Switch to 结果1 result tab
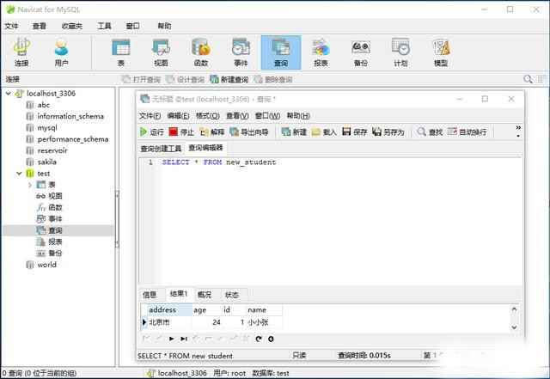Screen dimensions: 550x379 179,294
